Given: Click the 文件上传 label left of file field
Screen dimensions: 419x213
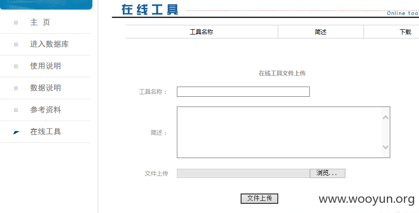Looking at the screenshot, I should pyautogui.click(x=156, y=174).
